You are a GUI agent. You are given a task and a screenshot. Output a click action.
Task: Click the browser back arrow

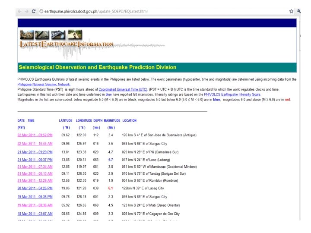click(19, 11)
